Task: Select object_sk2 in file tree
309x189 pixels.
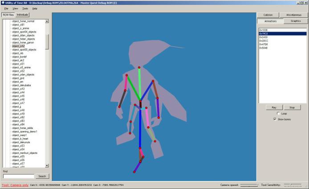Action: pos(18,60)
